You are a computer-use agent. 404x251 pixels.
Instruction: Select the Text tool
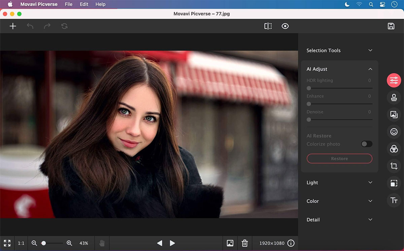394,200
